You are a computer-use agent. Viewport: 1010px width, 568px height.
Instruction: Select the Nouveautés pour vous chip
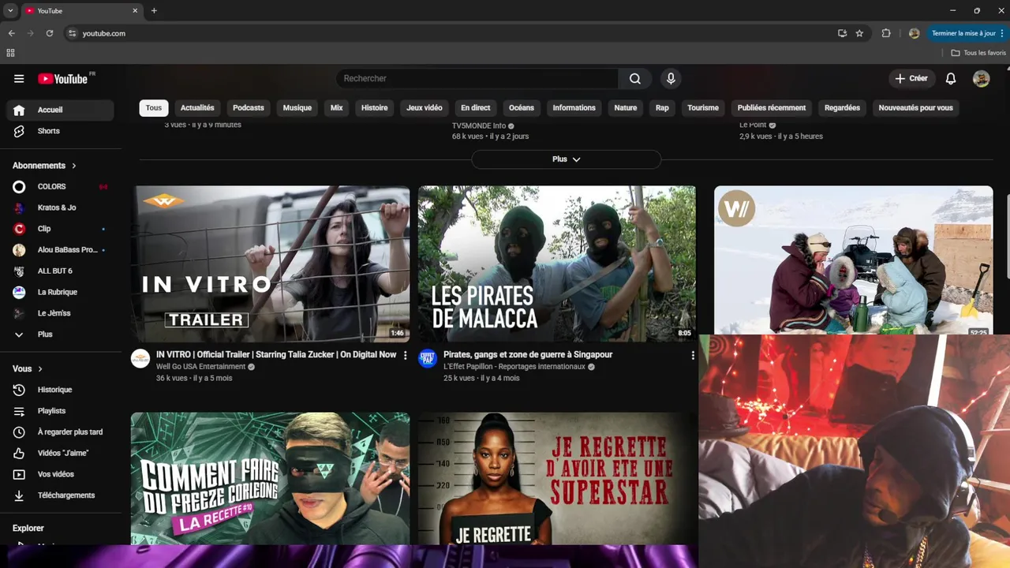coord(916,108)
